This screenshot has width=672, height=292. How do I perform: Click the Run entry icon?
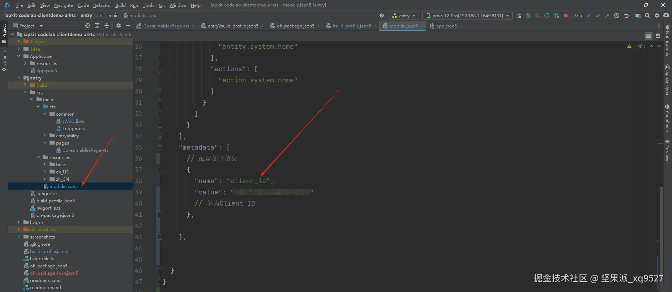pyautogui.click(x=519, y=16)
